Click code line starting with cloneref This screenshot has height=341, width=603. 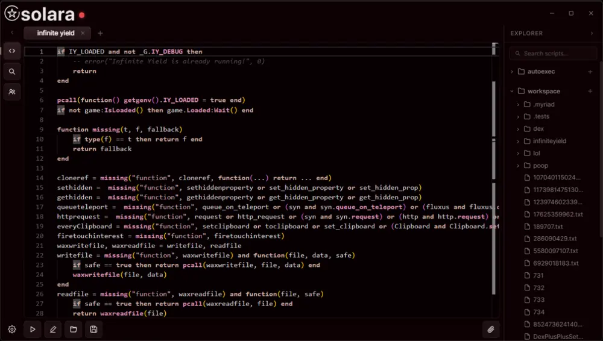click(194, 178)
